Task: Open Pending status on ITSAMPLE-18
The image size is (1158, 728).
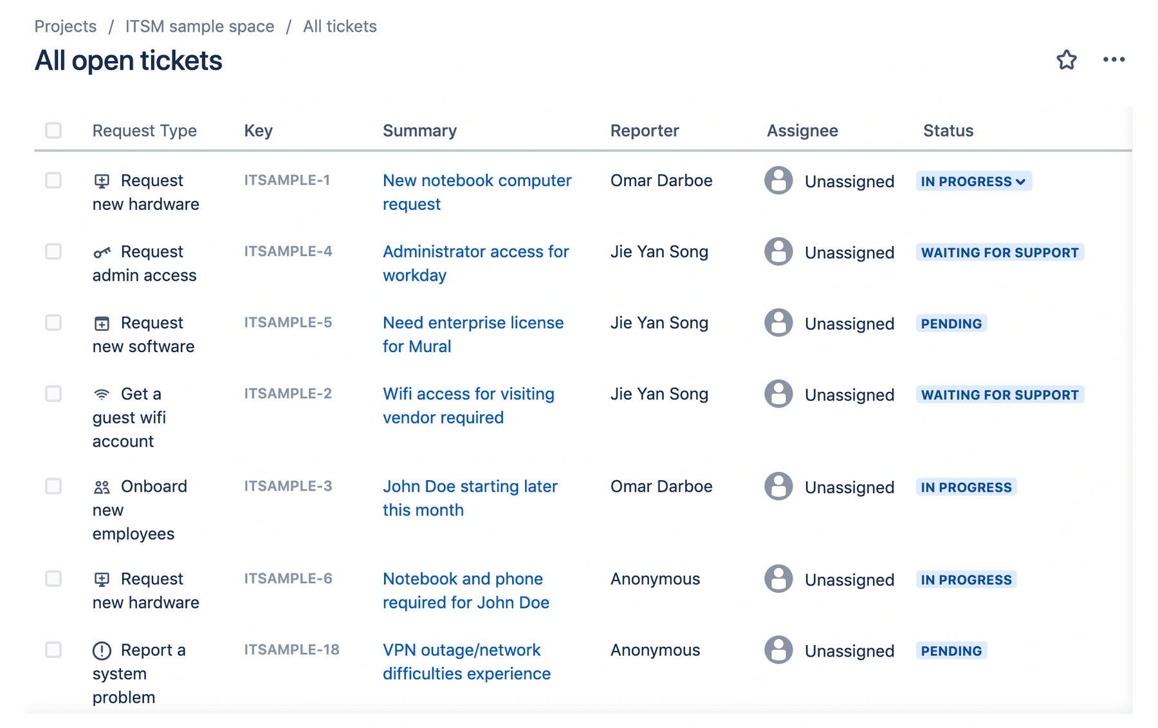Action: pos(951,651)
